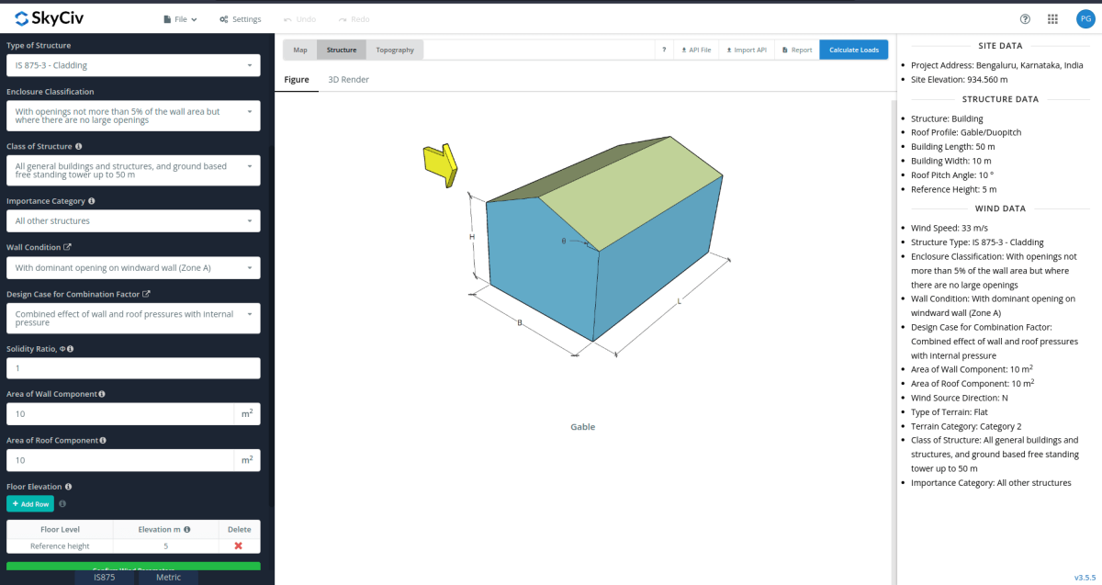Screen dimensions: 1102x585
Task: Switch to the Topography tab
Action: (395, 50)
